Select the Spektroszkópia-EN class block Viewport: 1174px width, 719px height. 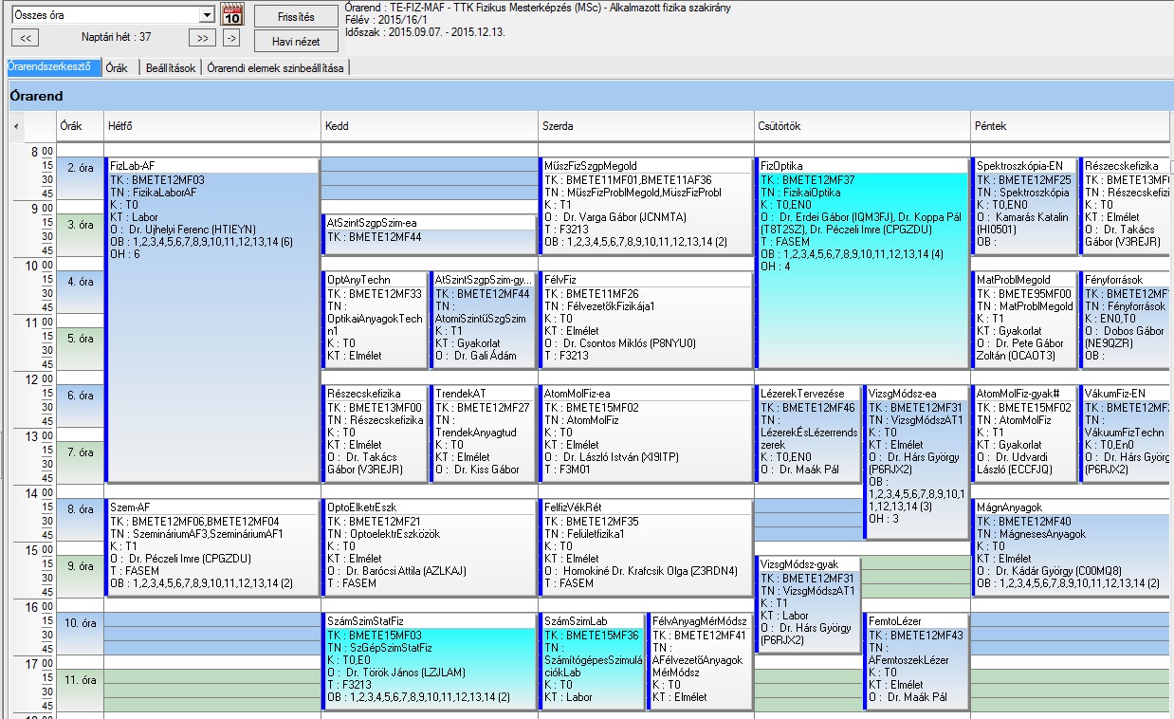coord(1024,207)
